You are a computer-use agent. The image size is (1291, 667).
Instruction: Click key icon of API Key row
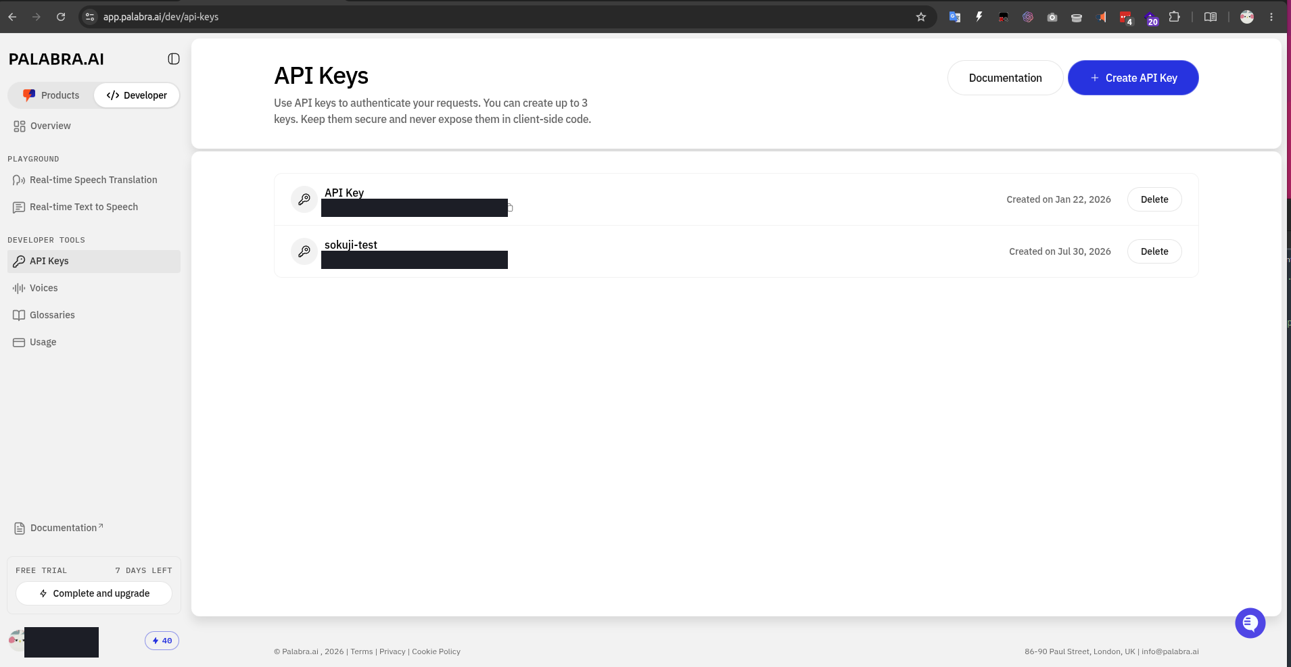point(304,199)
